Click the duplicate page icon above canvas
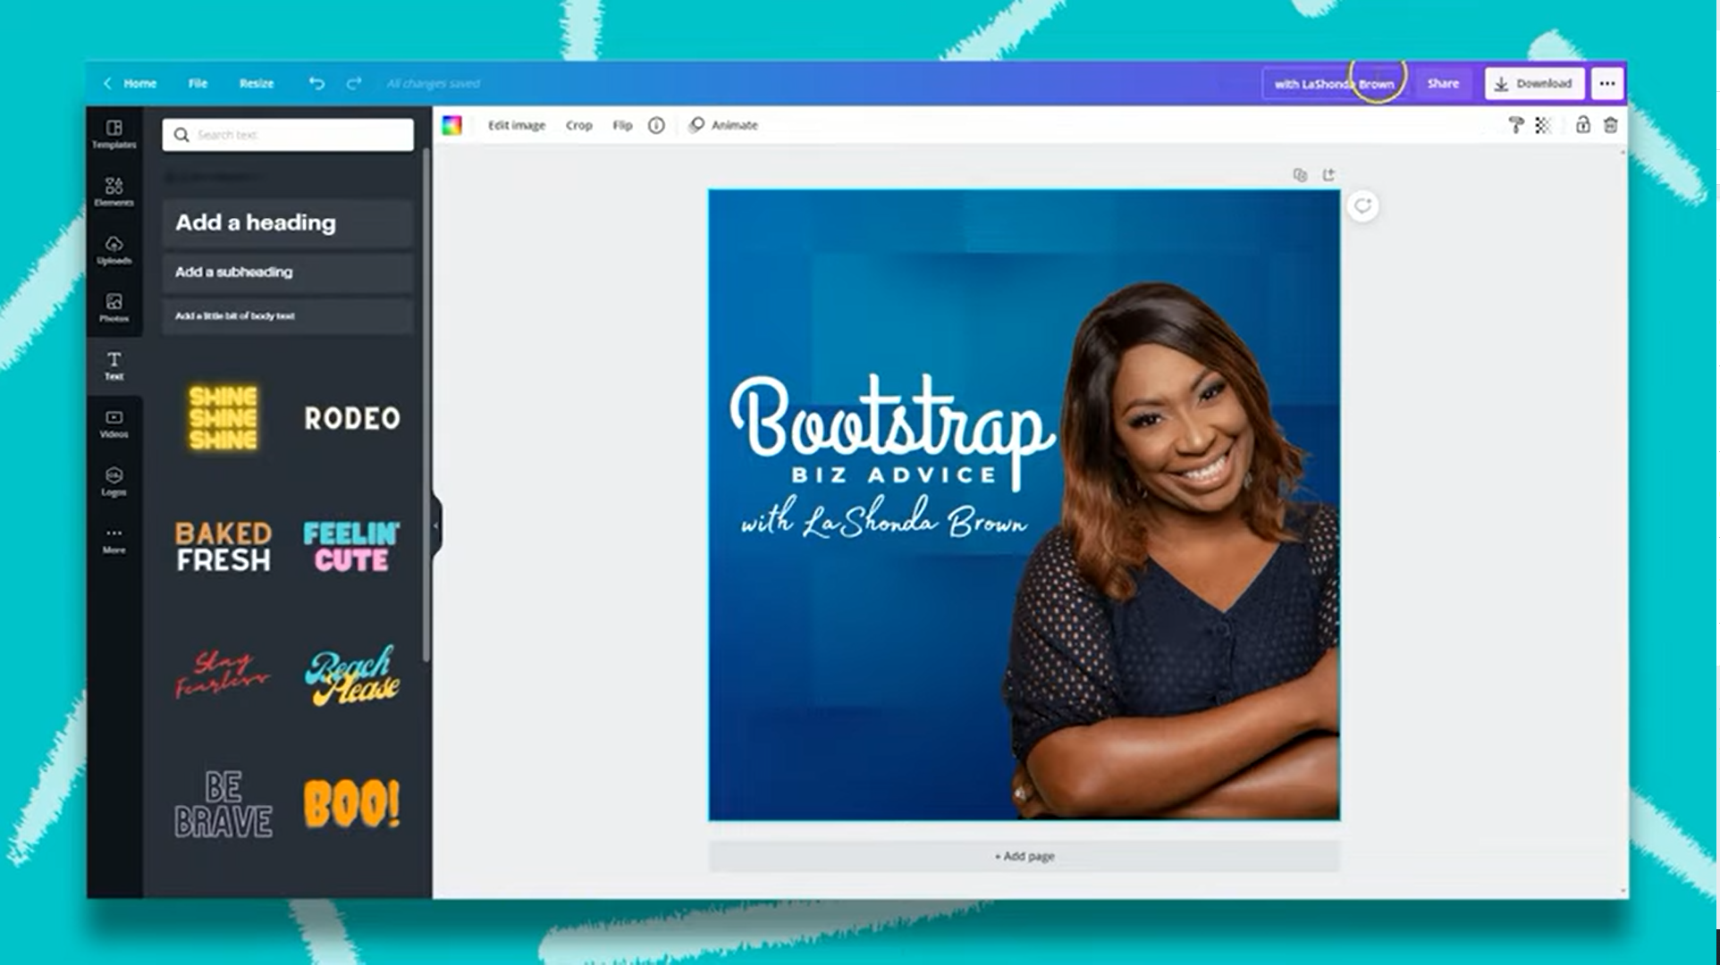This screenshot has width=1720, height=965. 1300,175
